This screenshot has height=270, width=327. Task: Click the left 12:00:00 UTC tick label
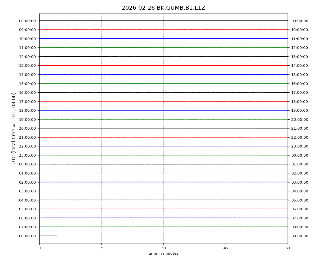27,57
